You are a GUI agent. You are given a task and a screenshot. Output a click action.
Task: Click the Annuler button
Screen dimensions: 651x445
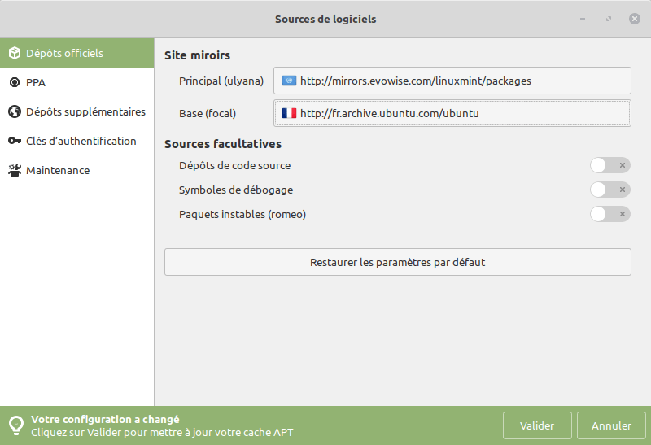[611, 425]
